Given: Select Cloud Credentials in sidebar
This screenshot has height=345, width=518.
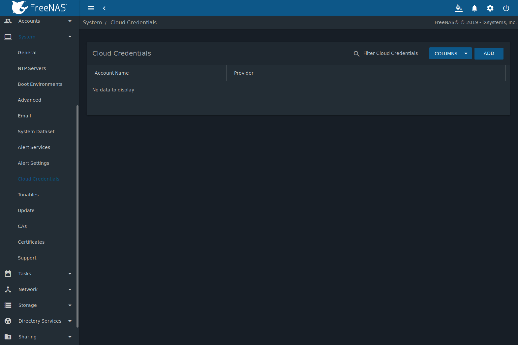Looking at the screenshot, I should click(x=39, y=179).
